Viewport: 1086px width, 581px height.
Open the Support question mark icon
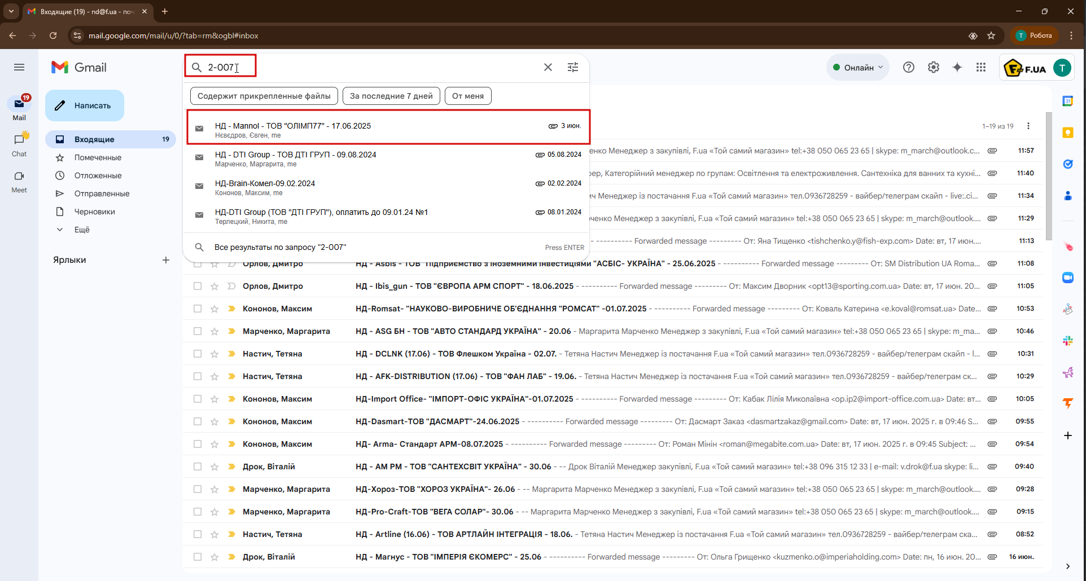coord(908,67)
